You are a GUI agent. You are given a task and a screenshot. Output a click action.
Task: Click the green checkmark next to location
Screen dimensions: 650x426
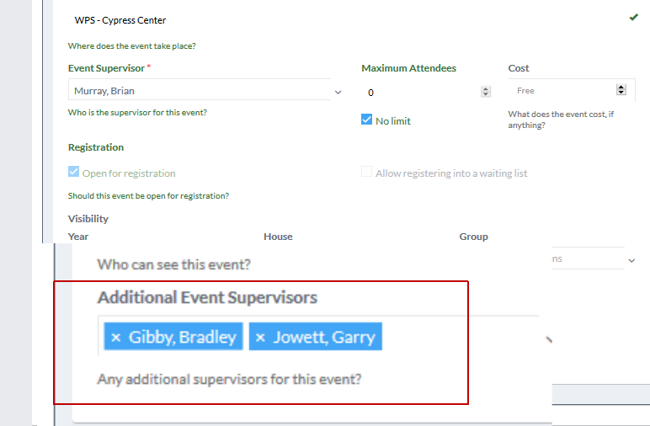633,18
